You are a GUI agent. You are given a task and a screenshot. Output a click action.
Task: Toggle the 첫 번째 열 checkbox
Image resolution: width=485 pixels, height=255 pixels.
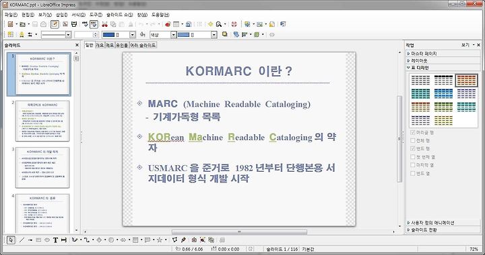point(413,157)
